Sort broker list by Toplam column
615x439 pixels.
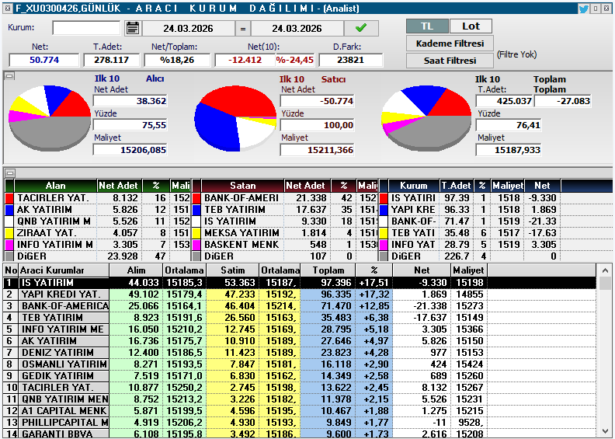tap(328, 270)
